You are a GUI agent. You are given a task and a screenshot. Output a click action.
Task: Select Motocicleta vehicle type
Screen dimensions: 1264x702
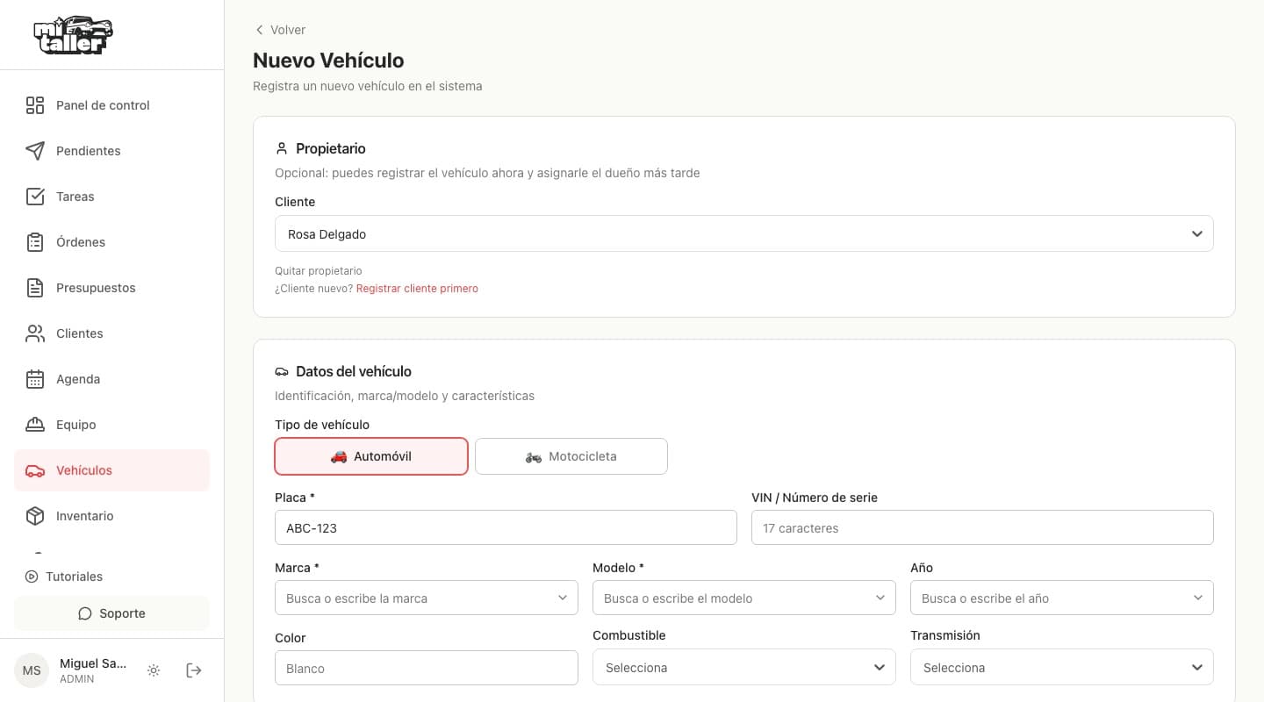pyautogui.click(x=571, y=456)
